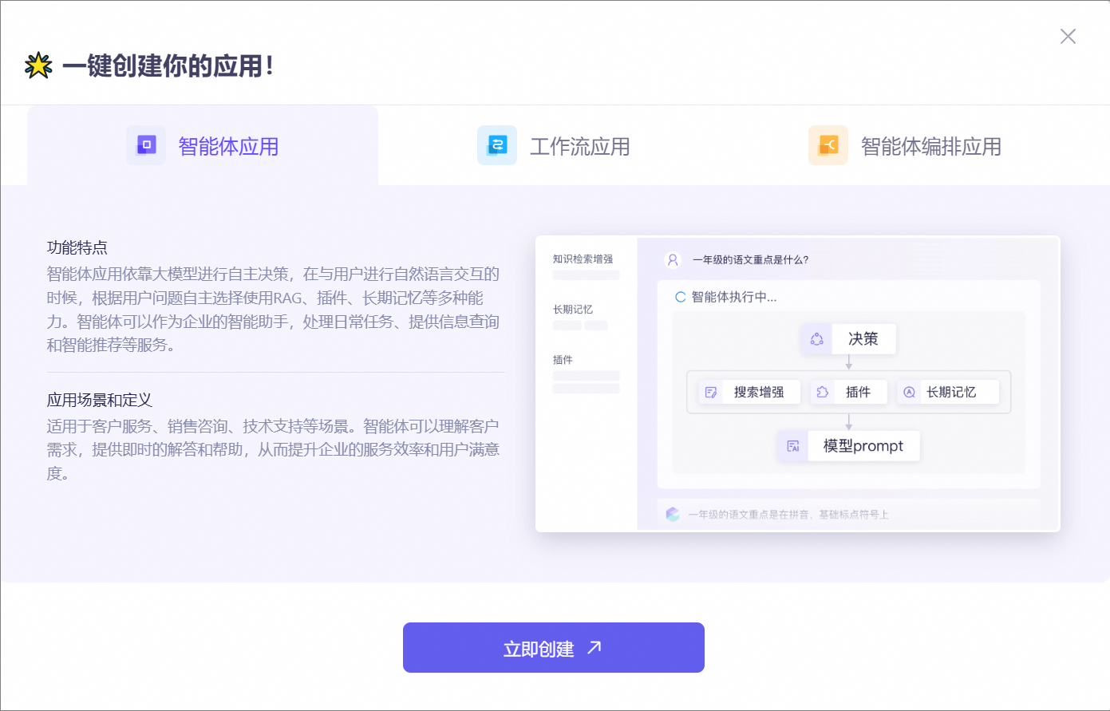The image size is (1110, 711).
Task: Select the 智能体应用 tab label
Action: coord(228,147)
